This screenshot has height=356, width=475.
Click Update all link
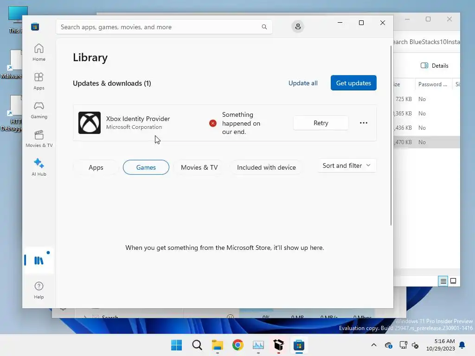click(302, 83)
